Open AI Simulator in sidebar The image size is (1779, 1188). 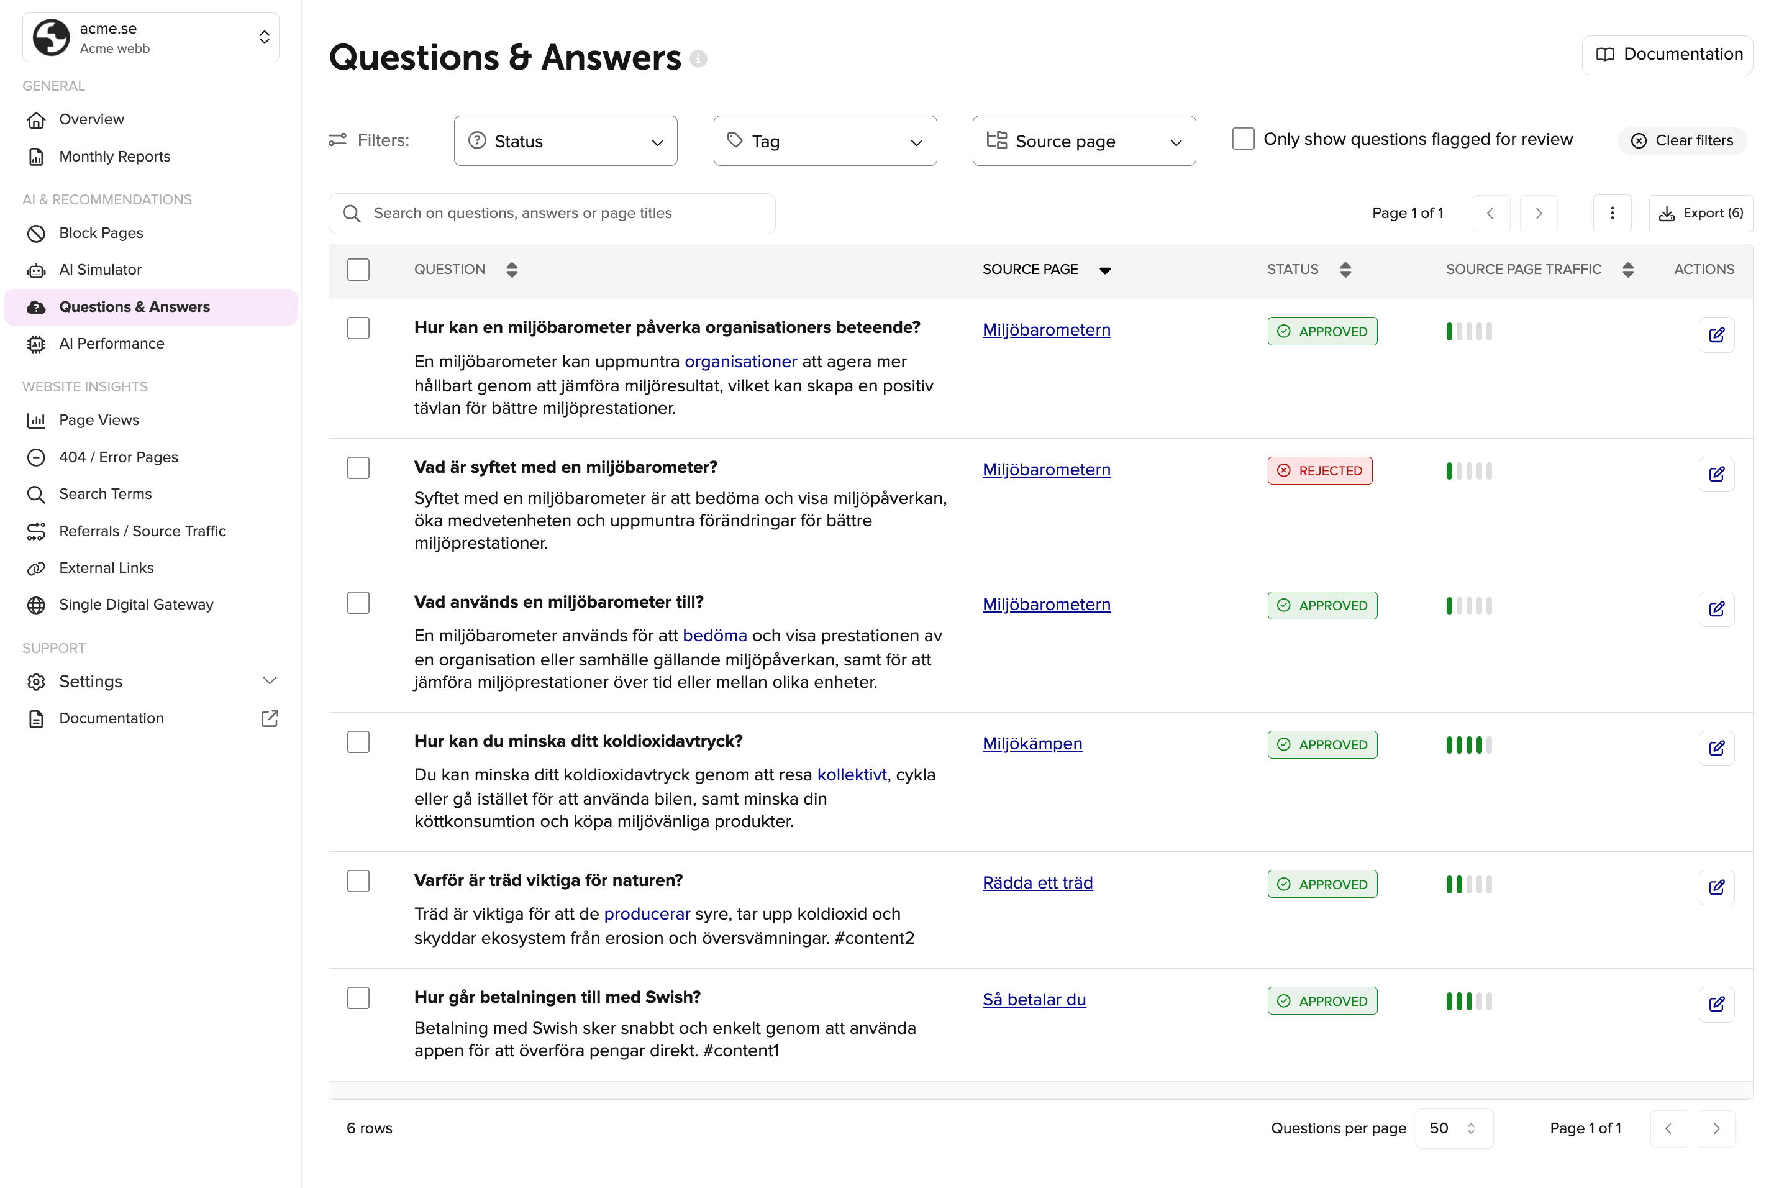100,270
